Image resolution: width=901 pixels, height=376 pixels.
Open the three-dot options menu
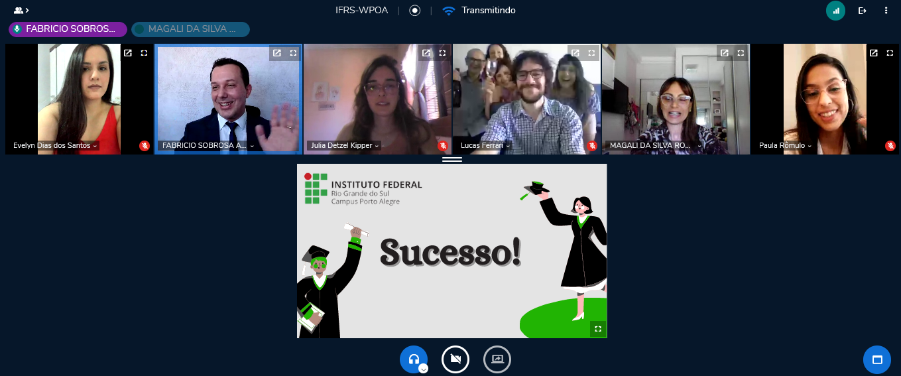point(886,11)
